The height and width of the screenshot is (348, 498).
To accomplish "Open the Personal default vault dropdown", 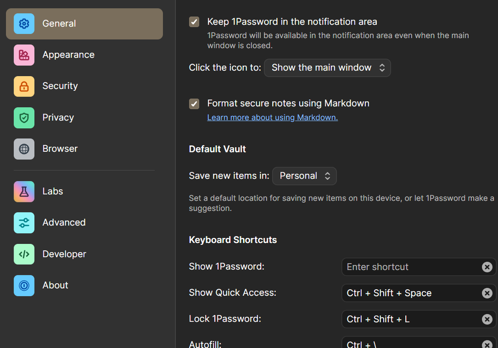I will tap(305, 176).
